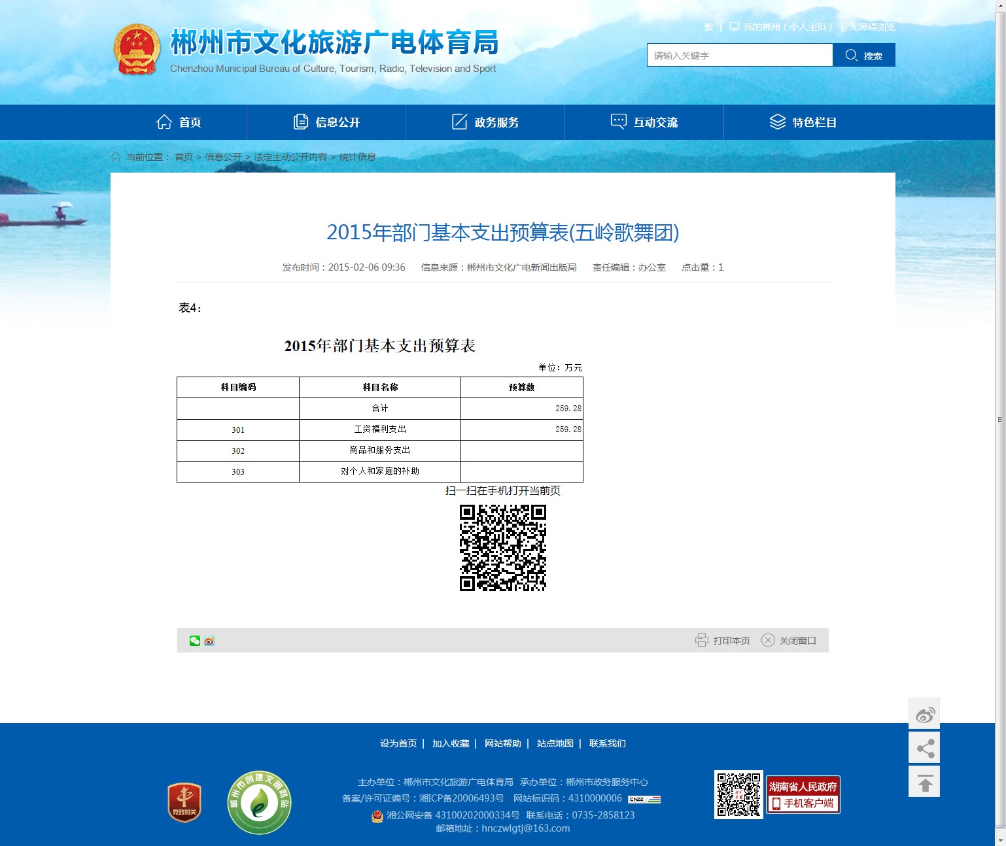Screen dimensions: 1006x846
Task: Open the 首页 navigation menu item
Action: (179, 122)
